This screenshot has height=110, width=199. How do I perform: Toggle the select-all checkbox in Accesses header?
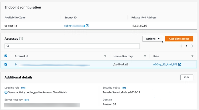[x=6, y=56]
